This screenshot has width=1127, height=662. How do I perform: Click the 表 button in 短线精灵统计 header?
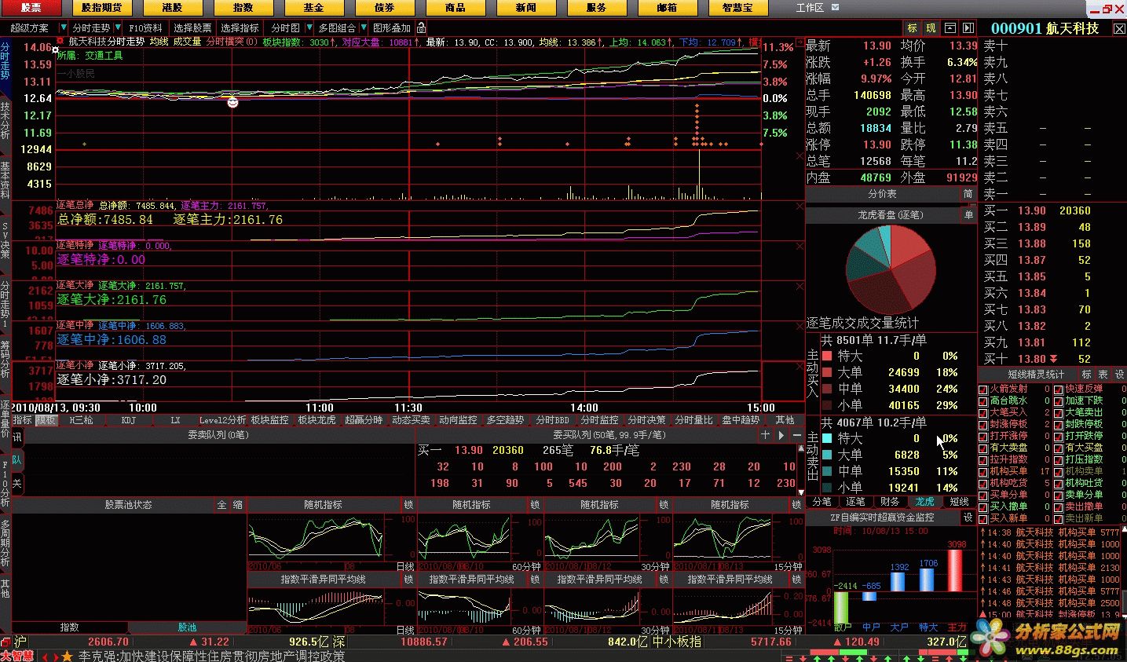[x=1103, y=375]
